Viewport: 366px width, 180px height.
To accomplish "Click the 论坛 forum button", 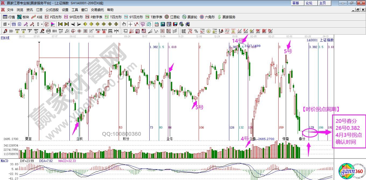I will (309, 3).
